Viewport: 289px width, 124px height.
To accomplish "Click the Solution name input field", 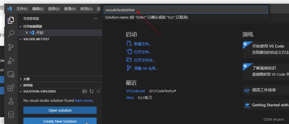I will tap(186, 10).
